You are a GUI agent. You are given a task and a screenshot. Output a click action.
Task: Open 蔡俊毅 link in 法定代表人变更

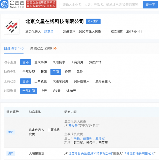[x=73, y=126]
